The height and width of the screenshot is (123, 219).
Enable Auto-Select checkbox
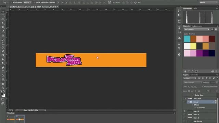[12, 2]
